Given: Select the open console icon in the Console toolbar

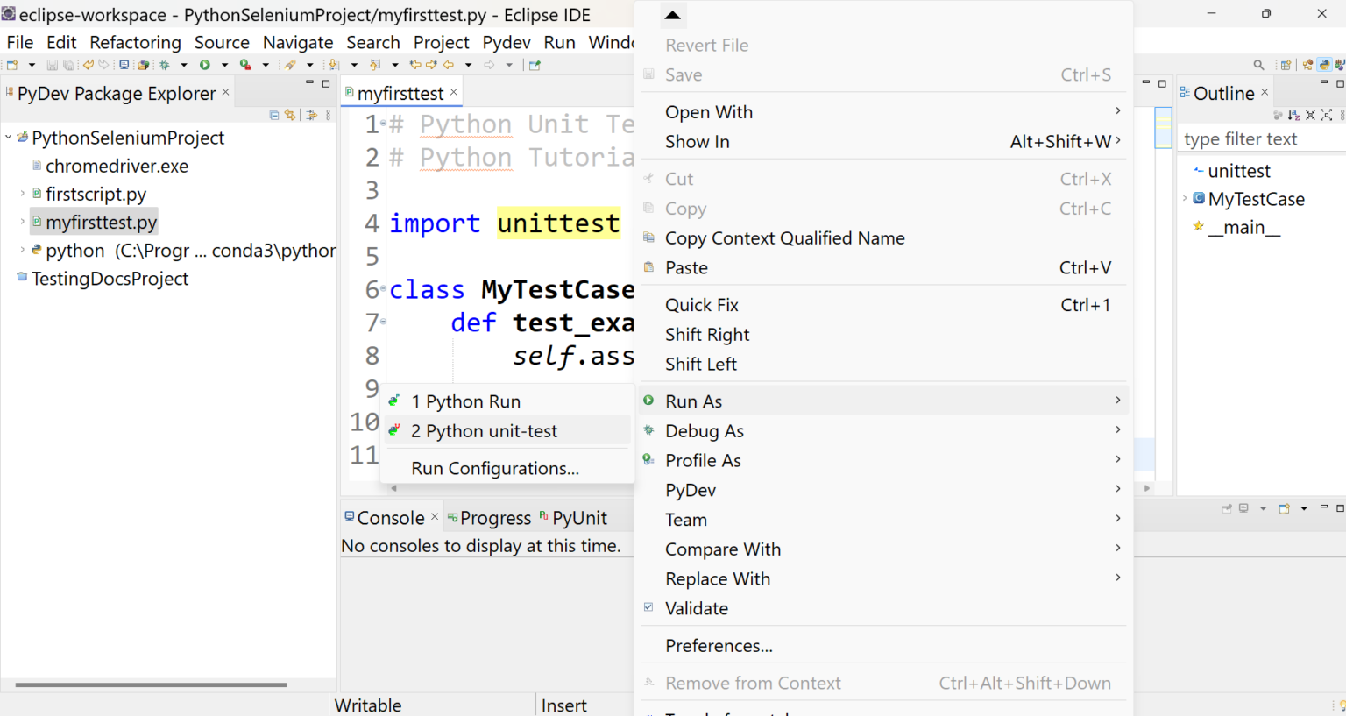Looking at the screenshot, I should click(1285, 508).
